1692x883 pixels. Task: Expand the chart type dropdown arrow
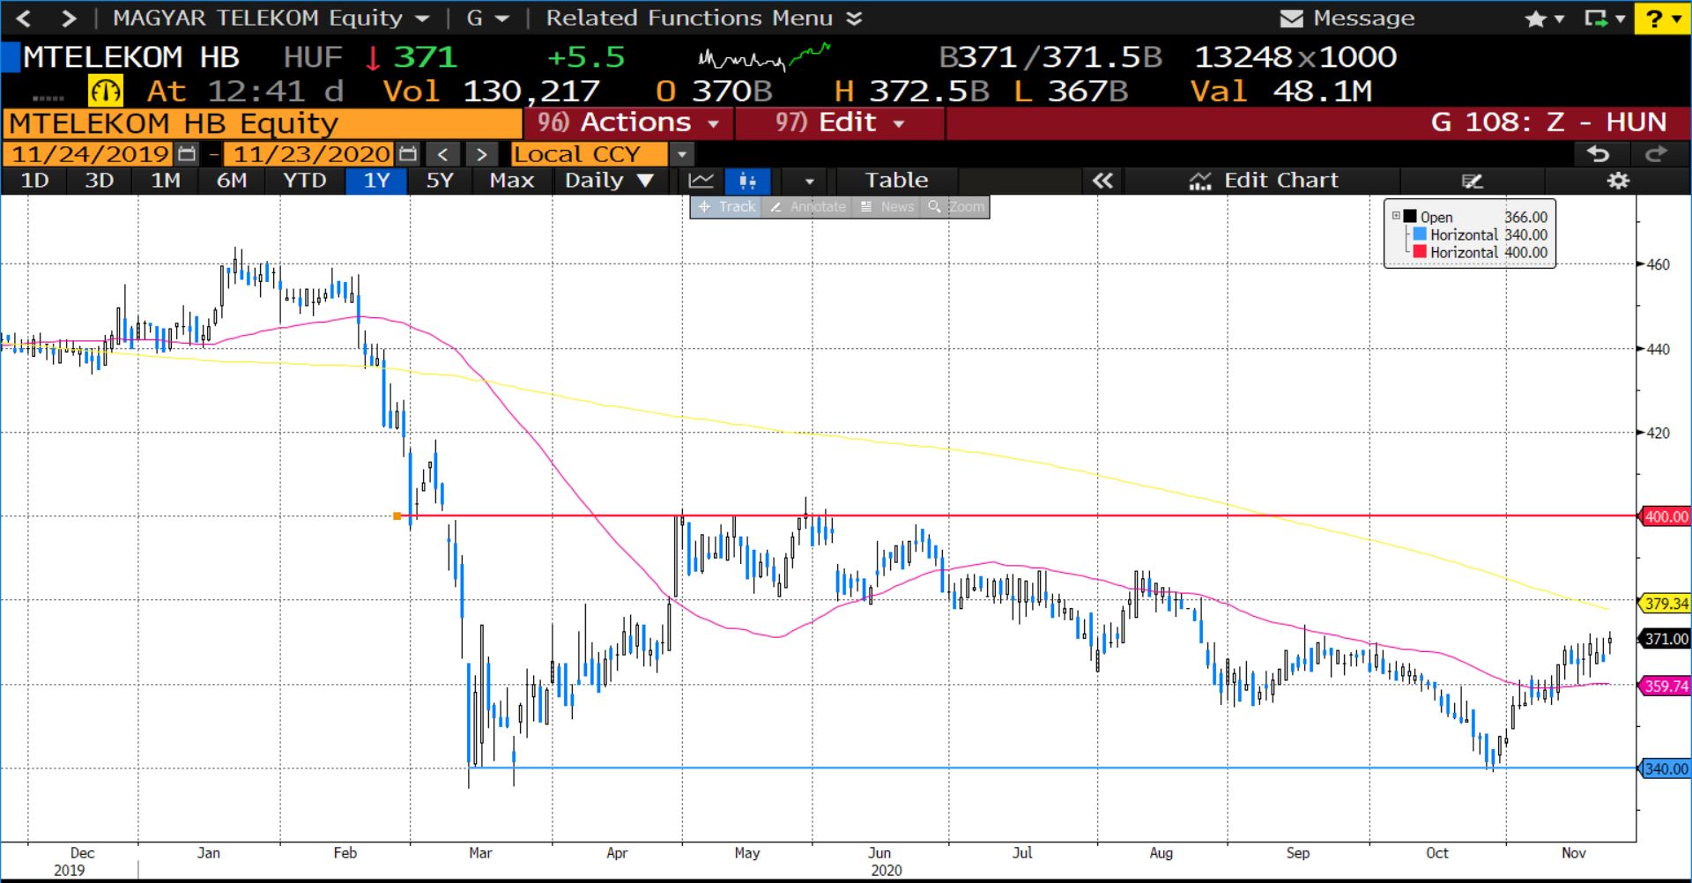pos(809,182)
